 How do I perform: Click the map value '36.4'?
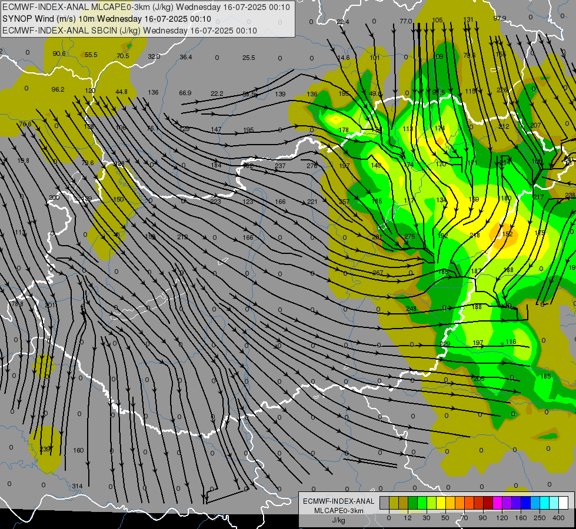point(186,57)
